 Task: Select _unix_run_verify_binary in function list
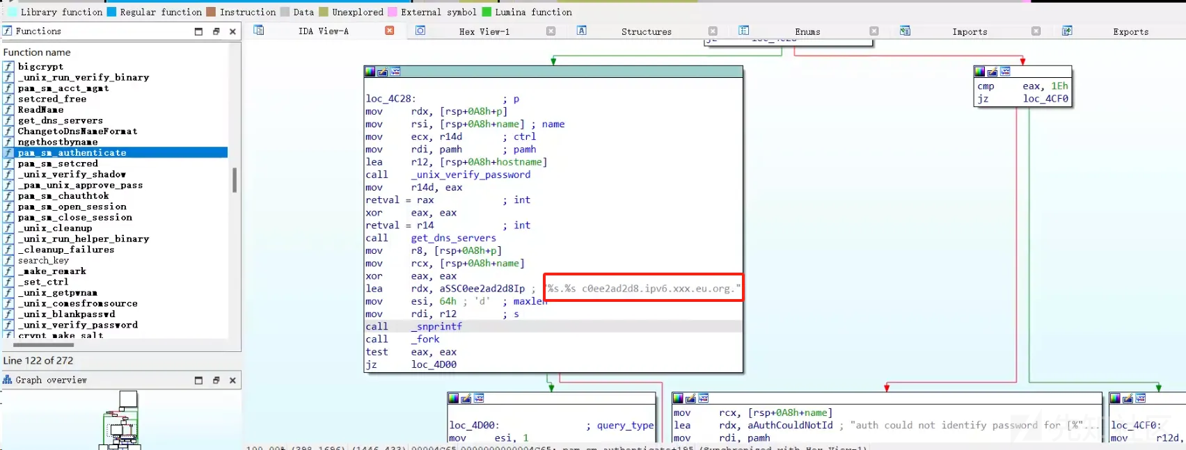84,77
